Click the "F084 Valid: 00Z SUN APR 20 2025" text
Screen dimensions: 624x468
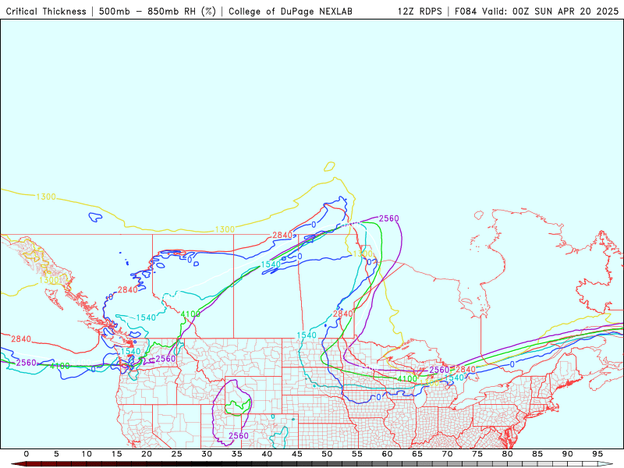pyautogui.click(x=537, y=11)
